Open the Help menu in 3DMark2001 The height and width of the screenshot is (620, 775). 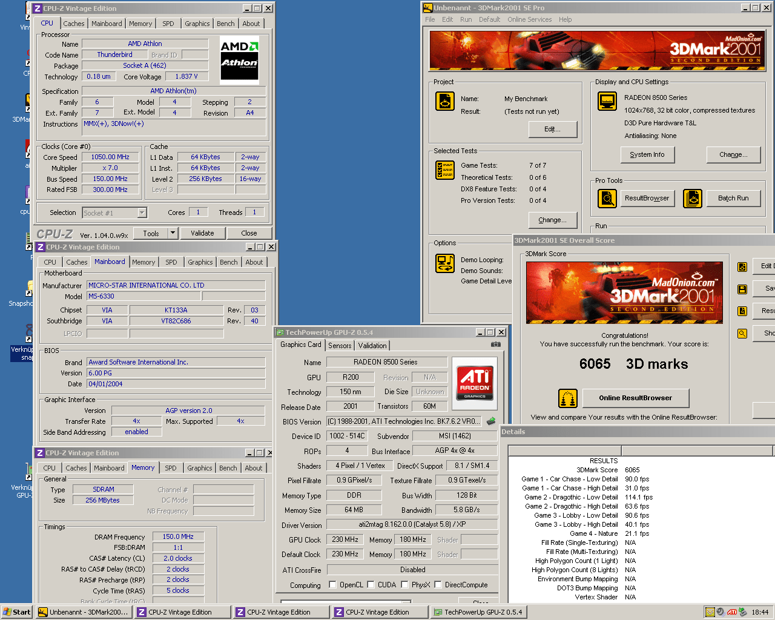point(565,19)
